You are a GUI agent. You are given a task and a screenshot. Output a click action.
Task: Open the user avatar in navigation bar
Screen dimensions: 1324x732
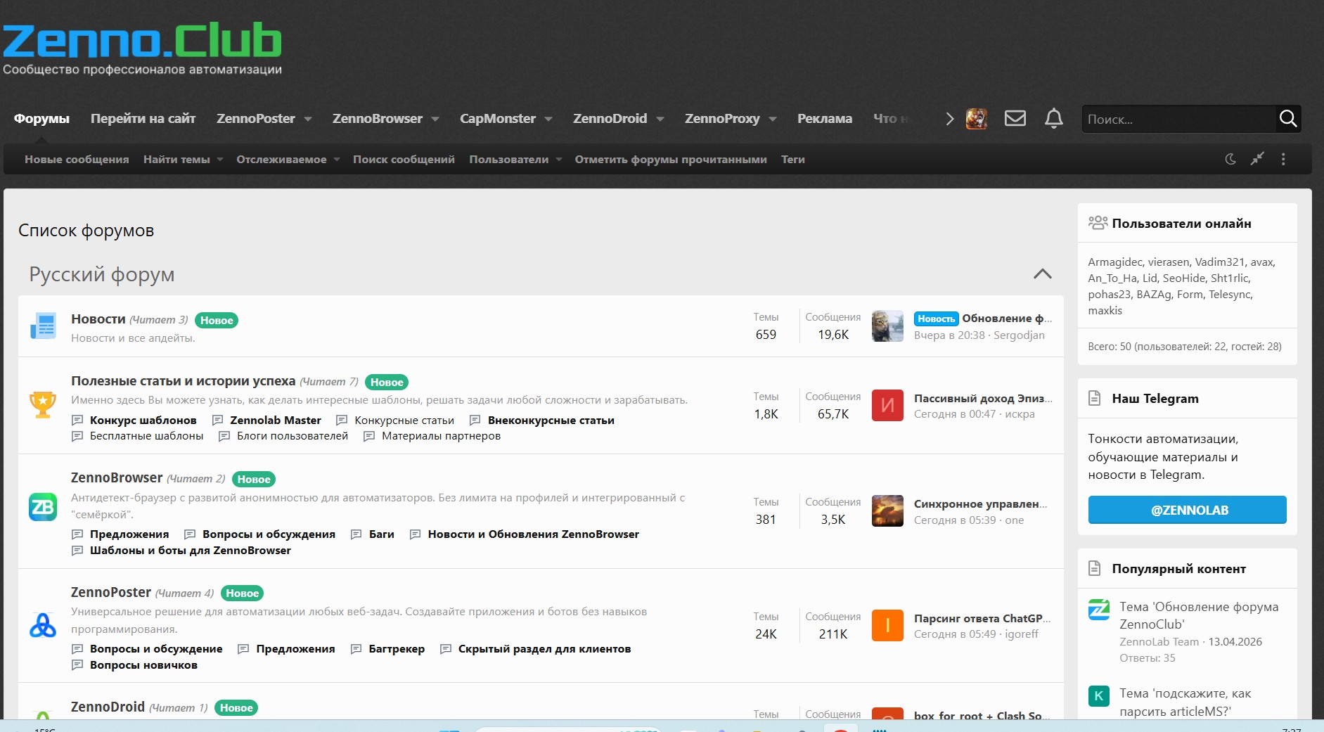977,119
